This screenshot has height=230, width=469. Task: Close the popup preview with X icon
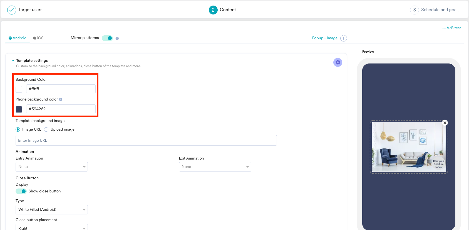point(445,123)
